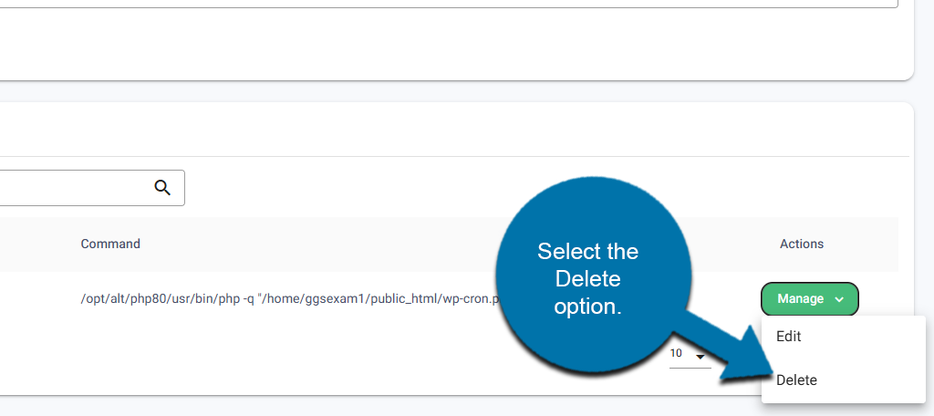This screenshot has height=416, width=934.
Task: Click the Actions column header
Action: (x=802, y=244)
